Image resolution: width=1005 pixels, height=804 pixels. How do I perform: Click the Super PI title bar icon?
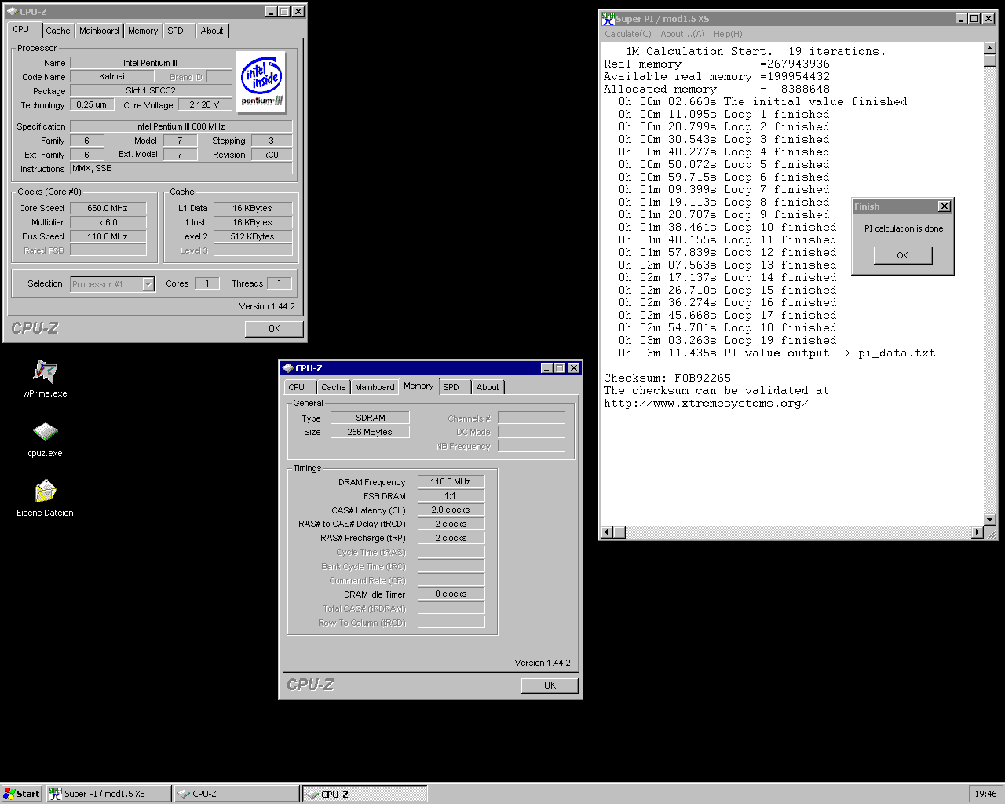pos(608,18)
